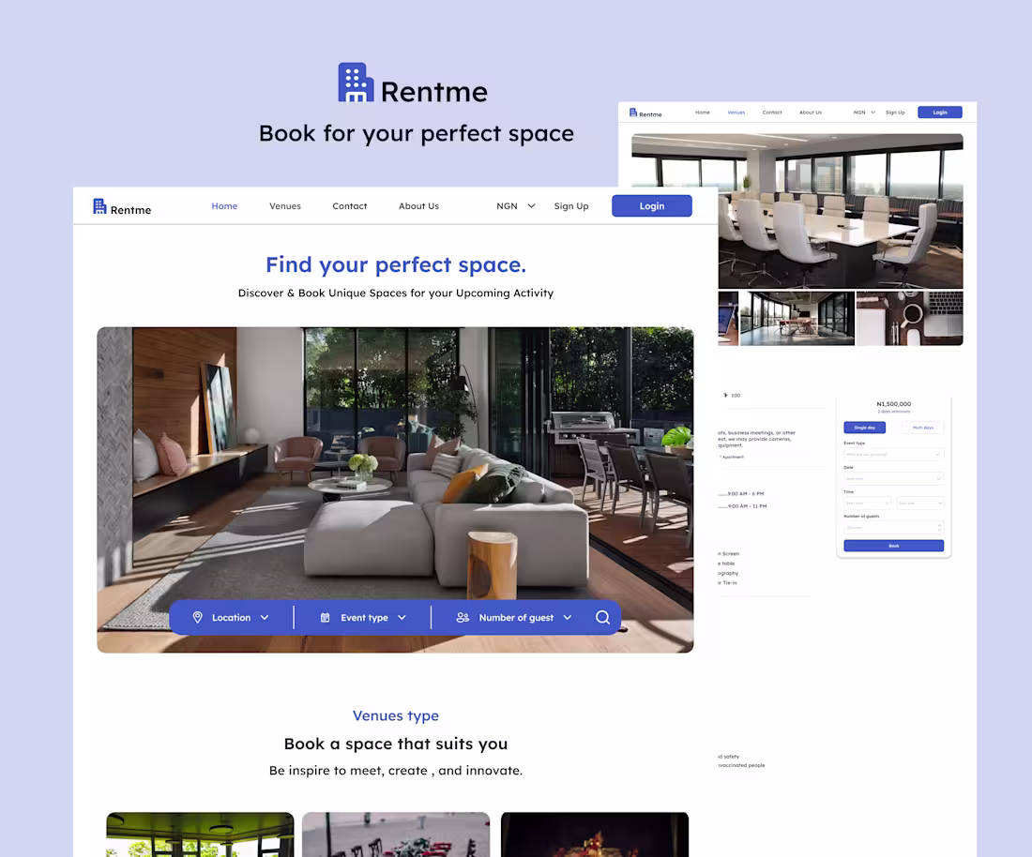Switch to the Venues nav item
The image size is (1032, 857).
(x=284, y=205)
